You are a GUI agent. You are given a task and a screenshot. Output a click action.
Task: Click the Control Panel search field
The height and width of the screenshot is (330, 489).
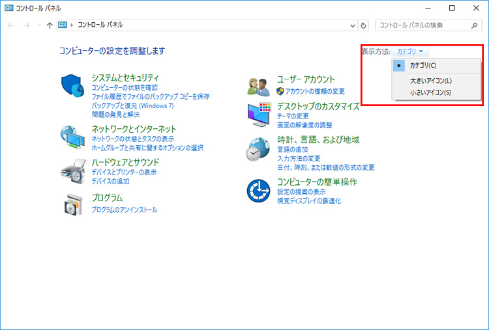tap(424, 25)
